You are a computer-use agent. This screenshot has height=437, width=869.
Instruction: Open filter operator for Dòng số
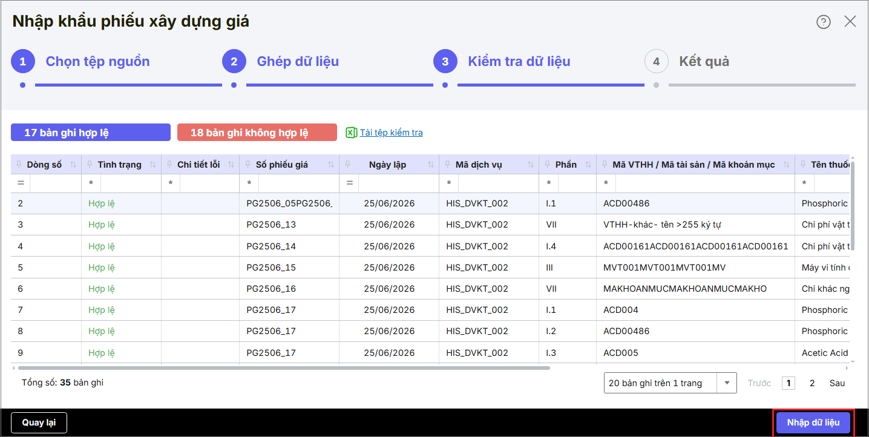tap(21, 183)
